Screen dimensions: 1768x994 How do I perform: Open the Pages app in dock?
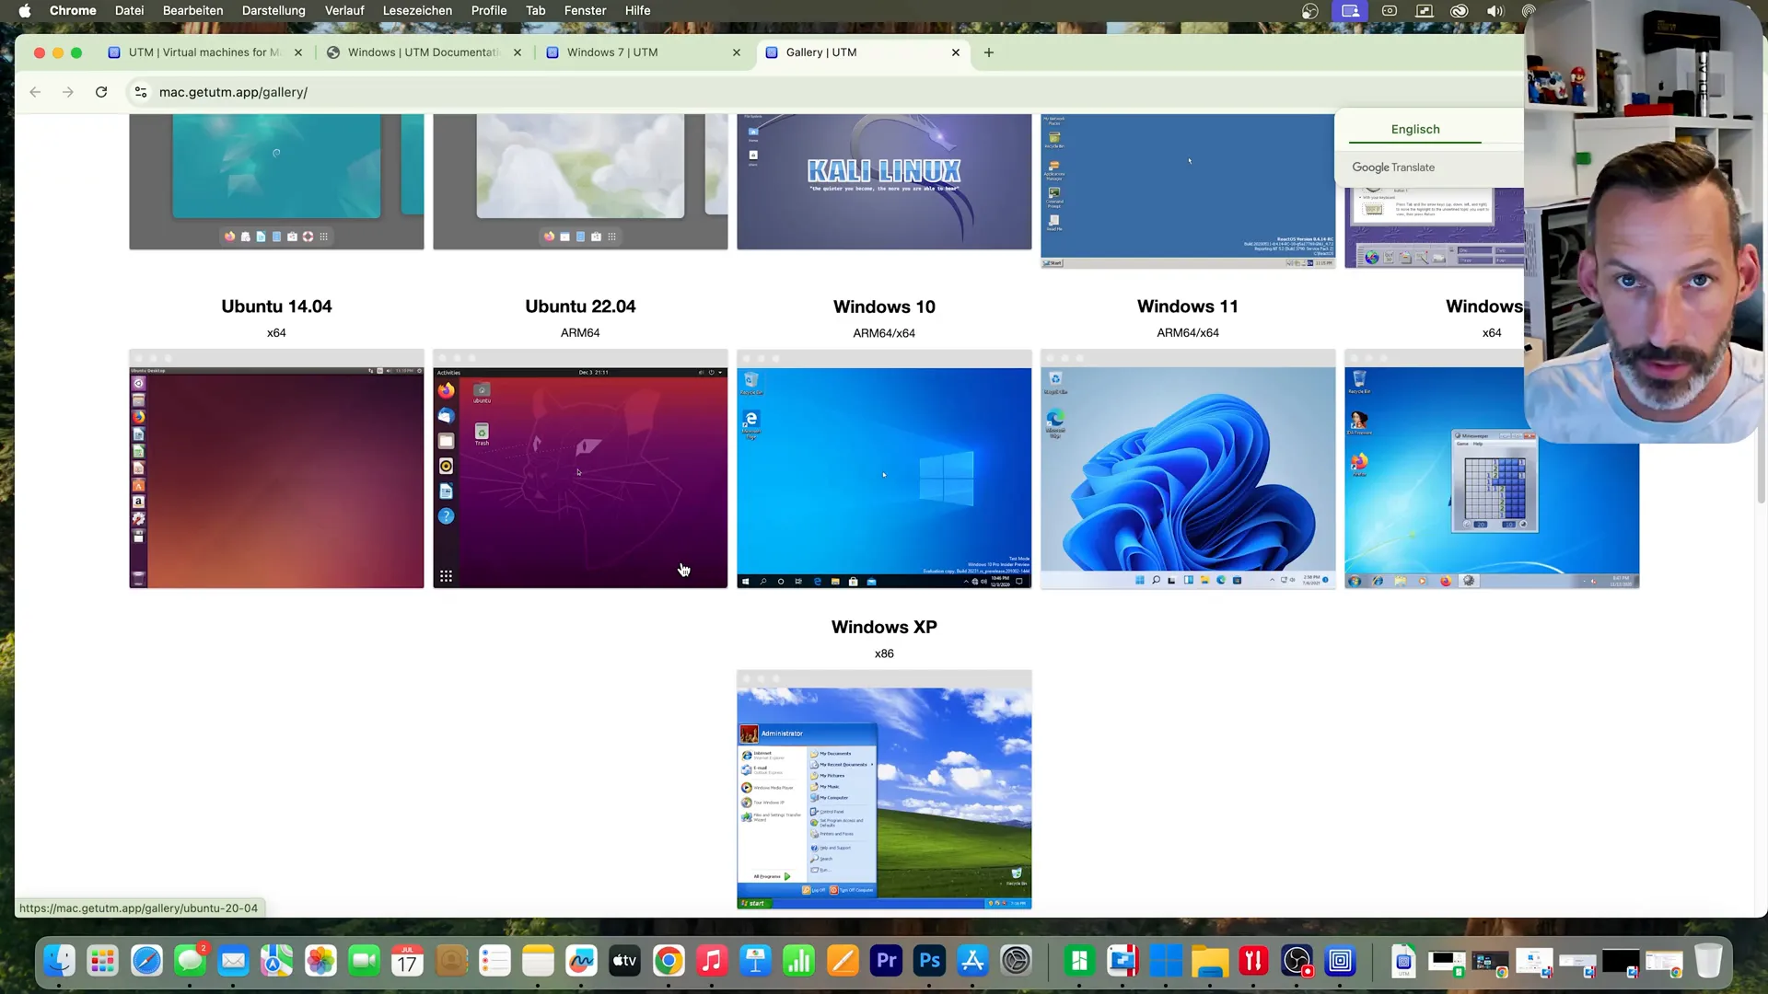tap(843, 962)
